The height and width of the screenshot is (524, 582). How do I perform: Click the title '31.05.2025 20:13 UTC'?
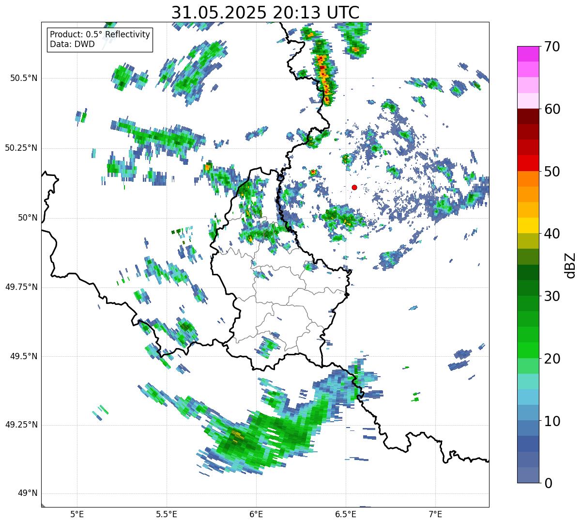click(x=265, y=12)
